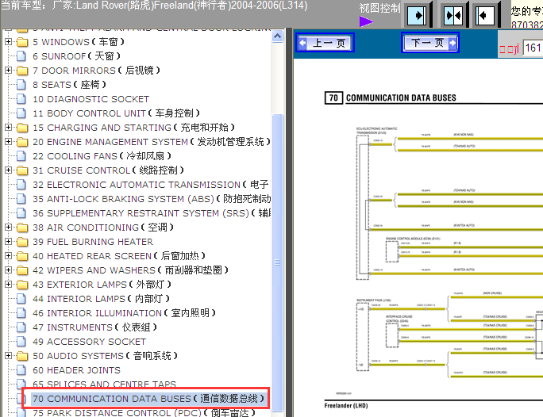Screen dimensions: 543x417
Task: Open 6 SUNROOF wiring diagram entry
Action: (76, 56)
